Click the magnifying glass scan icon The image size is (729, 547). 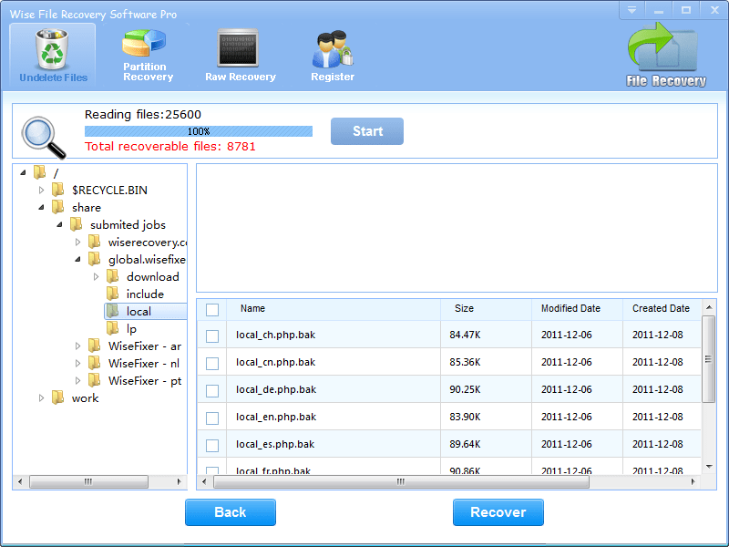43,138
